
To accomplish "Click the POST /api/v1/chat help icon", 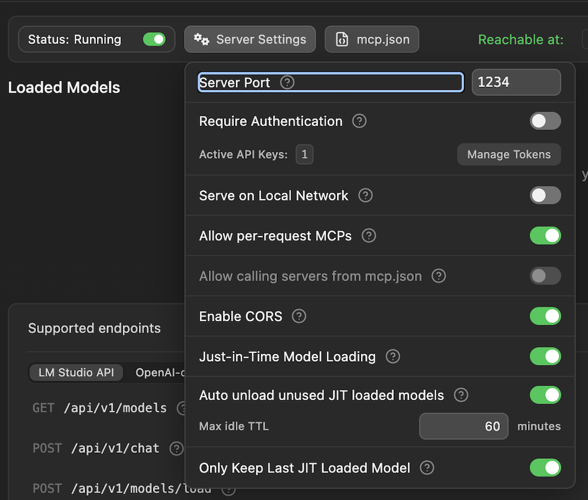I will pos(176,448).
